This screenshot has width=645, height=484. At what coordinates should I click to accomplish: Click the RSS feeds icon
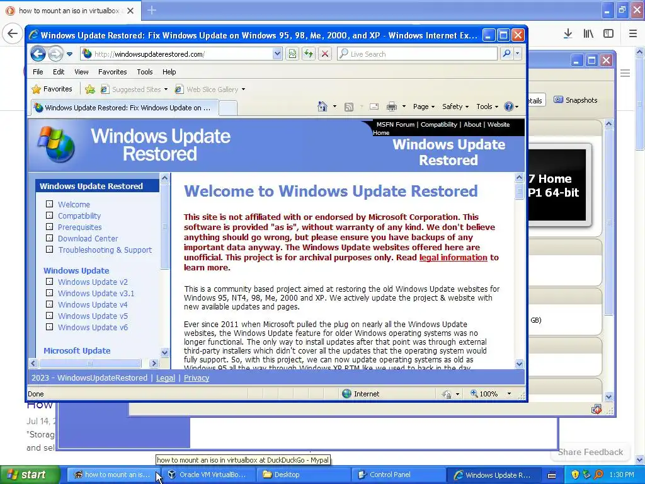pyautogui.click(x=349, y=107)
